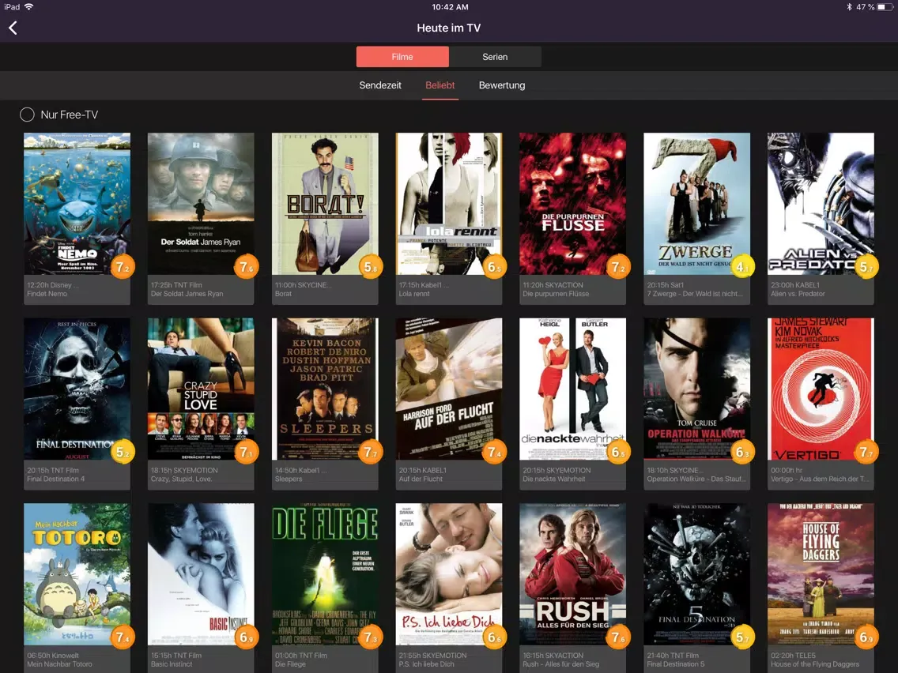This screenshot has height=673, width=898.
Task: Open the Die Fliege poster
Action: 325,574
